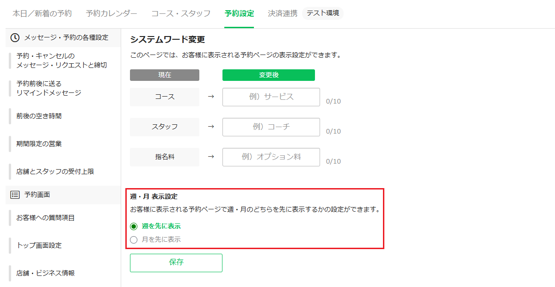Image resolution: width=555 pixels, height=287 pixels.
Task: Click the スタッフ replacement input field
Action: [x=271, y=127]
